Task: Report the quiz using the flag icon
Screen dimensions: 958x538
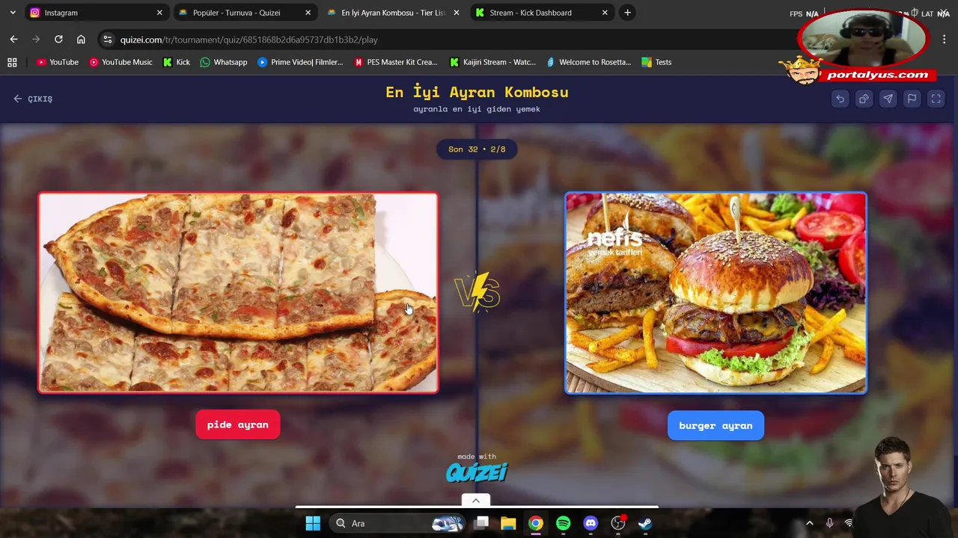Action: 912,99
